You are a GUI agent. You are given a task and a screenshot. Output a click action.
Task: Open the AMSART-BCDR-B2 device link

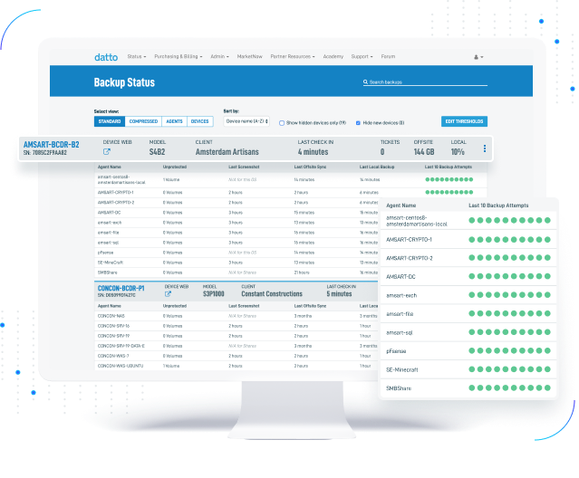pyautogui.click(x=52, y=145)
